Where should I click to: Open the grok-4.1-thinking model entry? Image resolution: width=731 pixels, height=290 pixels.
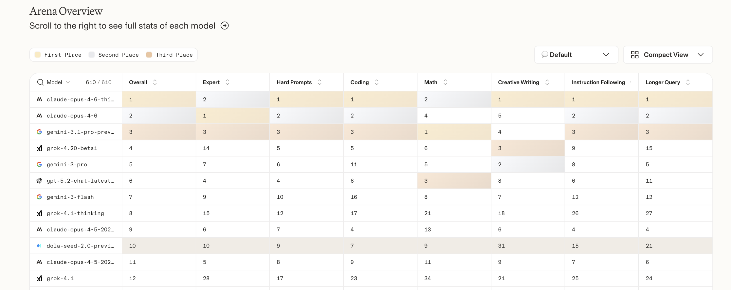point(75,213)
